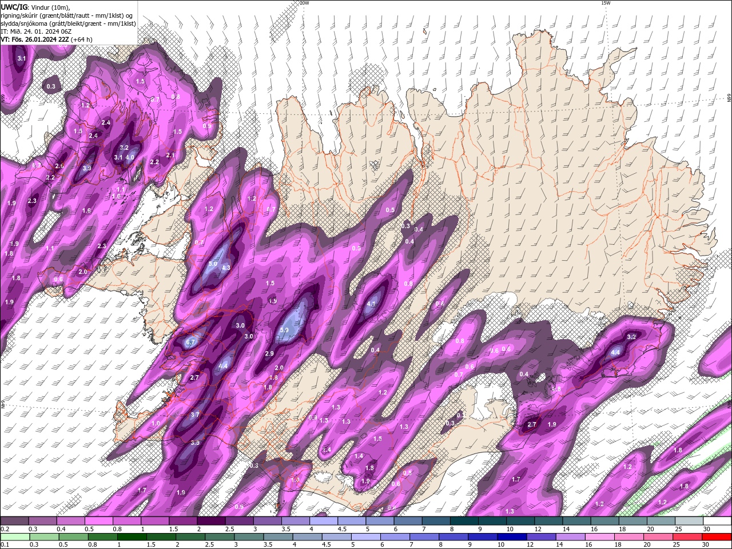Screen dimensions: 732x549
Task: Click the 2.9 precipitation value on the map
Action: 269,354
